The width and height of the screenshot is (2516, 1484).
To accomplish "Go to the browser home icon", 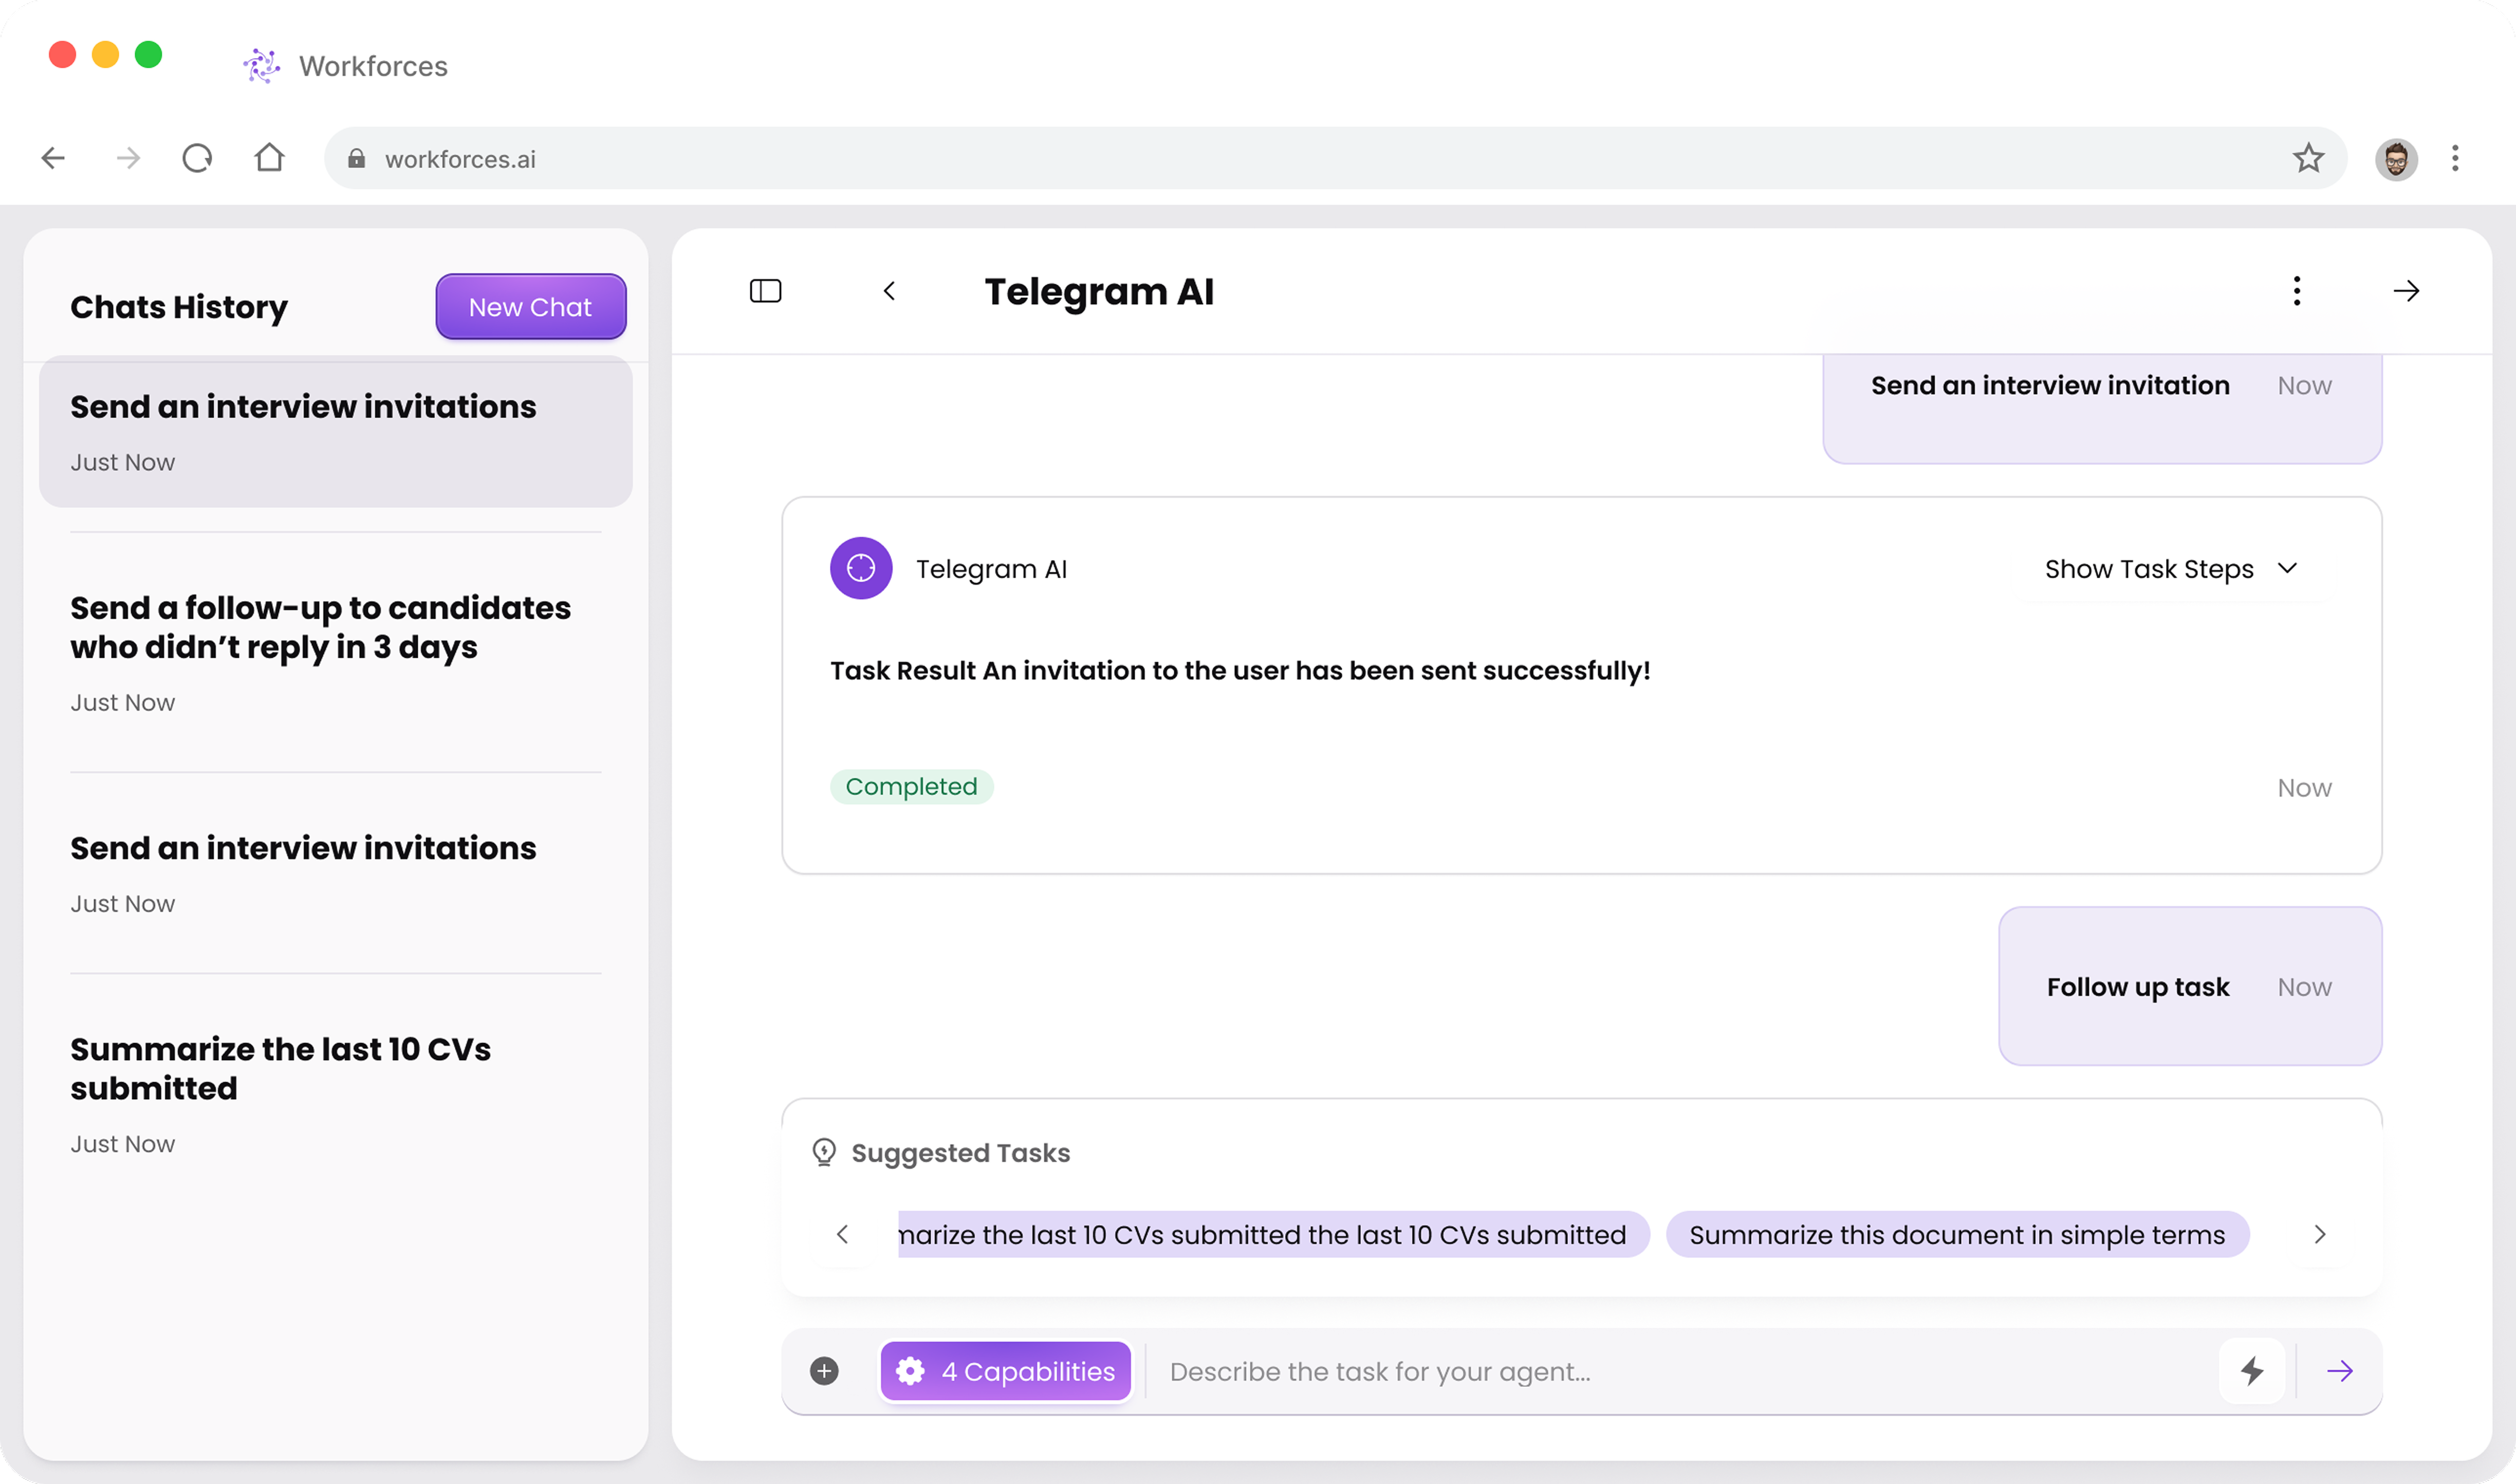I will click(x=269, y=157).
